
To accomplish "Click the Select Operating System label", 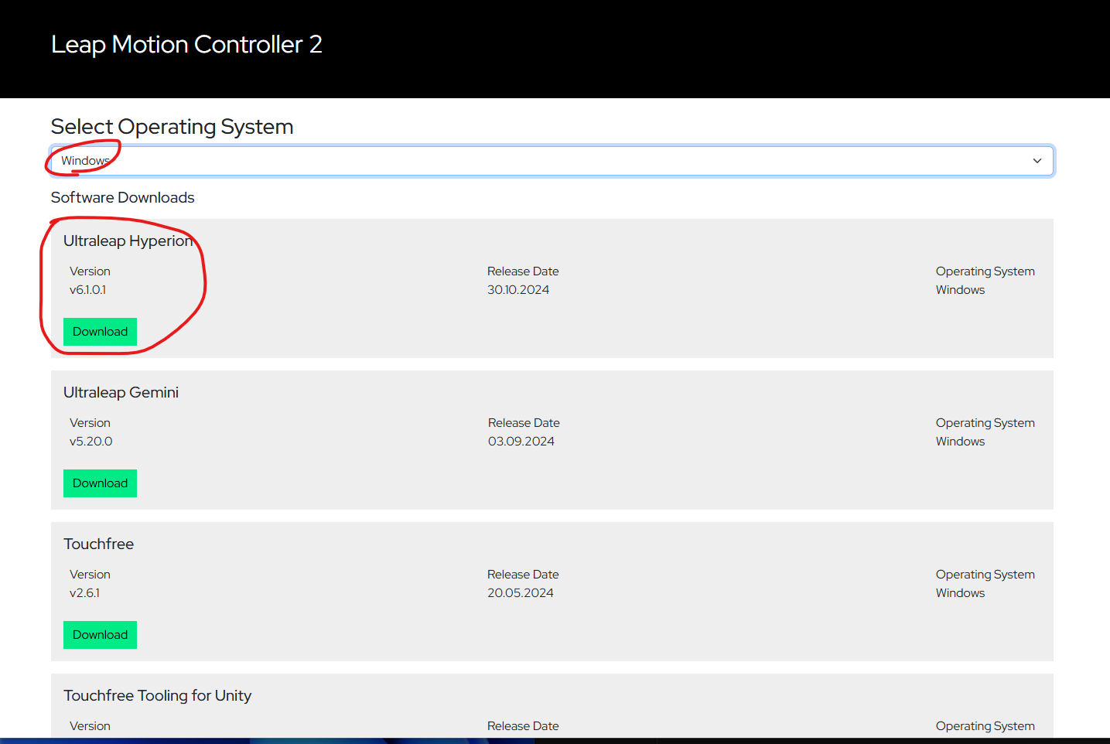I will point(172,127).
